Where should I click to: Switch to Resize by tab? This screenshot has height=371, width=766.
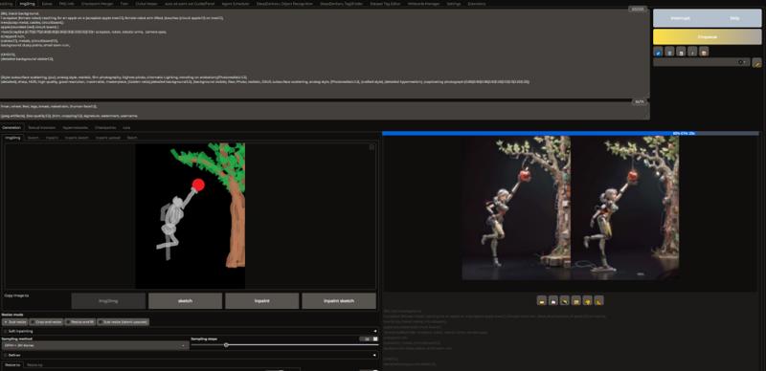point(34,364)
